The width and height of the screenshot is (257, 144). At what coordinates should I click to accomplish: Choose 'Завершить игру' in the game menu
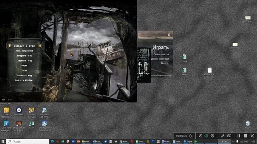tap(24, 76)
